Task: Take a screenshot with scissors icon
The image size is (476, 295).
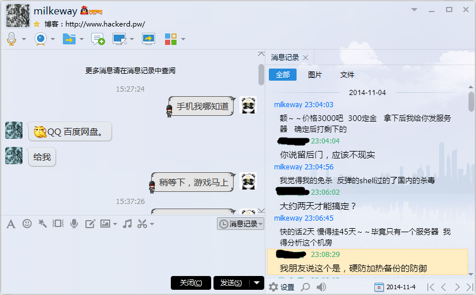Action: point(142,224)
